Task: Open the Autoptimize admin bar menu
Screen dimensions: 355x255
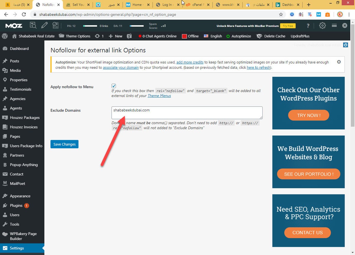Action: 238,36
